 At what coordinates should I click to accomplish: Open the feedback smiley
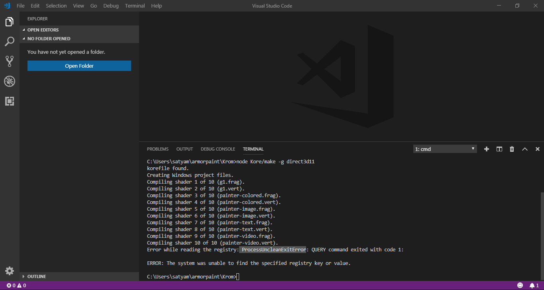click(x=520, y=285)
